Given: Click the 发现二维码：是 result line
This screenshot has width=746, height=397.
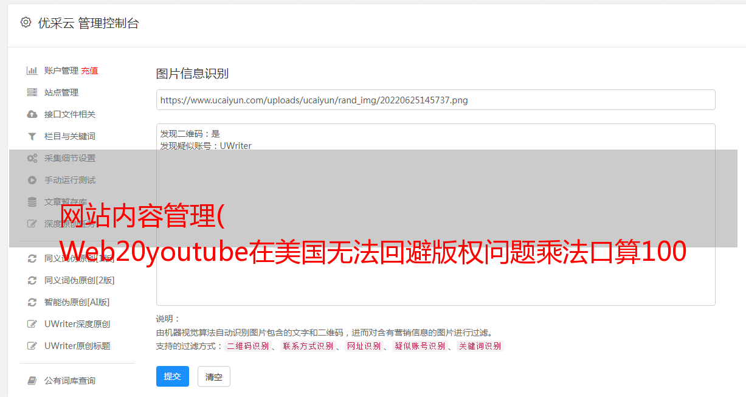Looking at the screenshot, I should (190, 134).
